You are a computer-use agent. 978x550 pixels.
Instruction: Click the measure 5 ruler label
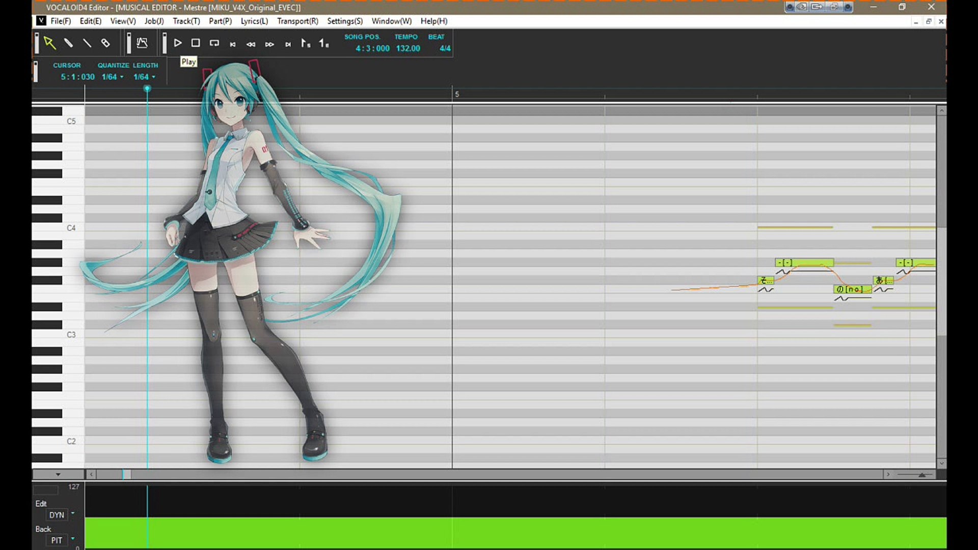click(457, 94)
